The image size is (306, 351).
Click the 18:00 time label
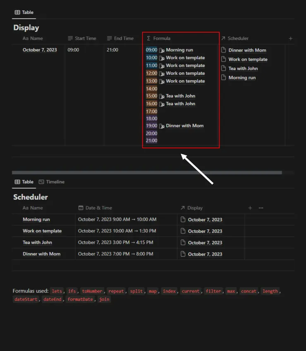point(151,119)
